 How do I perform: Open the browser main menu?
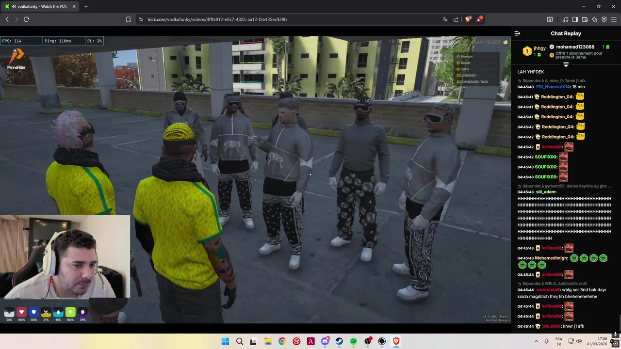coord(614,19)
